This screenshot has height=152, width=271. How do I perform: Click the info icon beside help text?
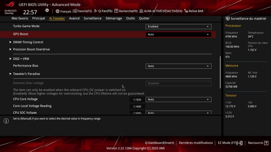[6, 121]
